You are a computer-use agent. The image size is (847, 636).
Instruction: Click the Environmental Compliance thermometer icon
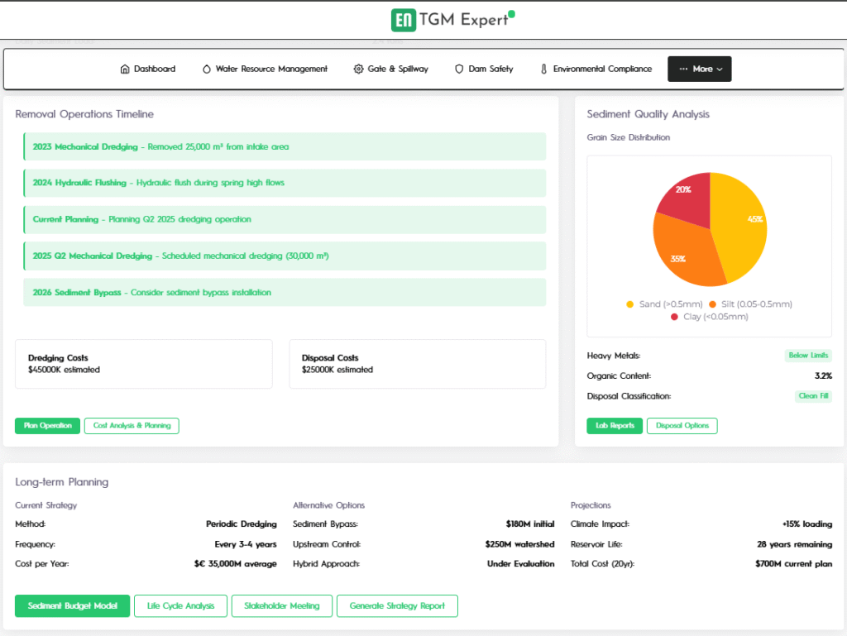click(x=543, y=69)
